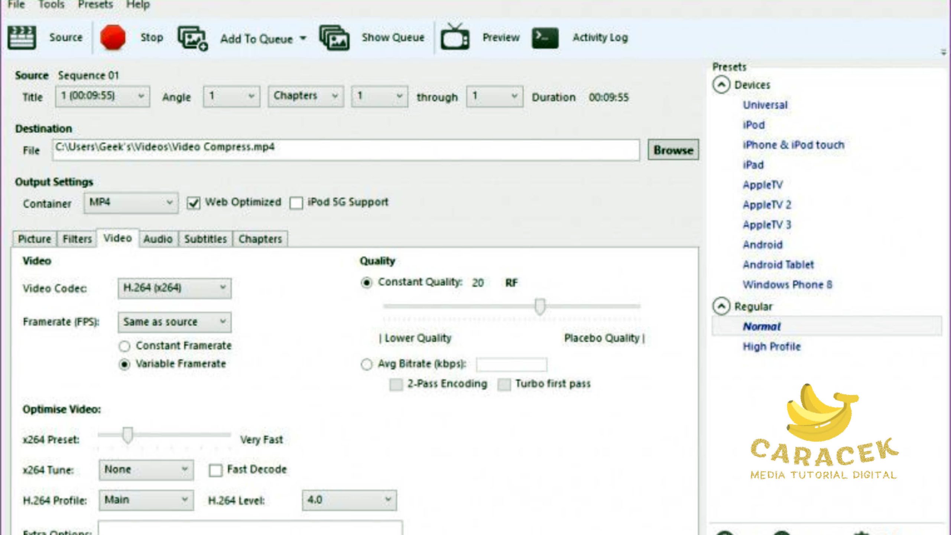Select the Constant Framerate radio button

coord(124,346)
